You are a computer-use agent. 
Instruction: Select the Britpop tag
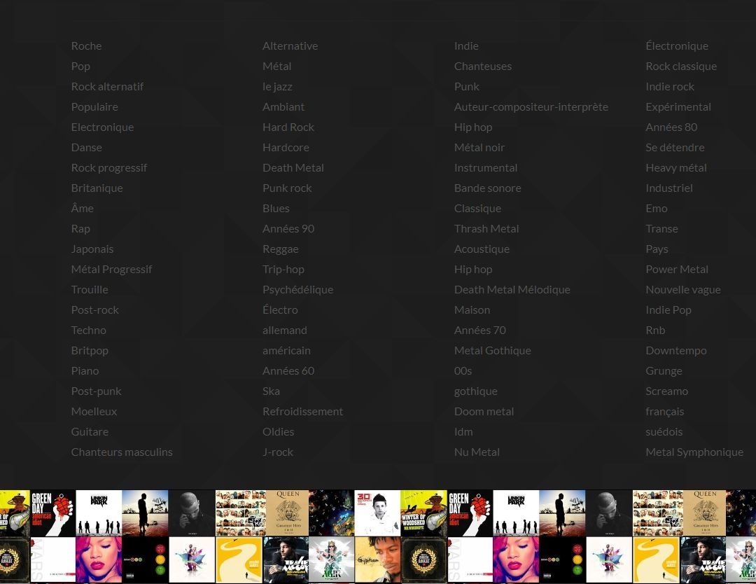tap(90, 350)
